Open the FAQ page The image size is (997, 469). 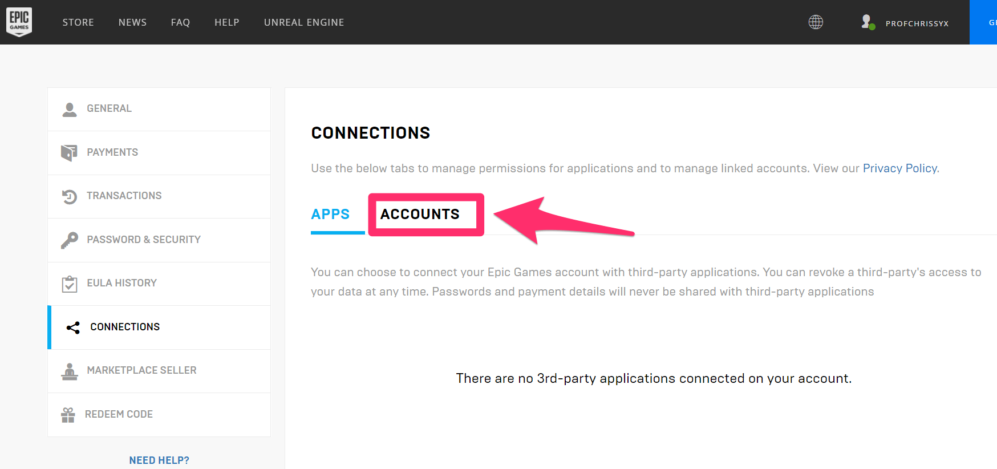pyautogui.click(x=180, y=22)
